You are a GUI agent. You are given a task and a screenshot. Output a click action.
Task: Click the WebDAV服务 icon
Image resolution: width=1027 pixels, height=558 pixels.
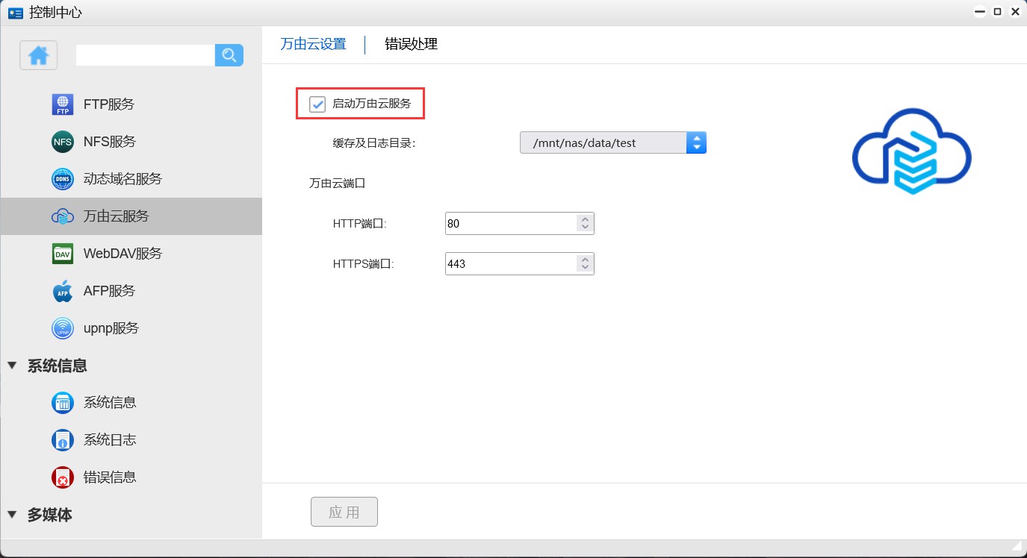[63, 254]
